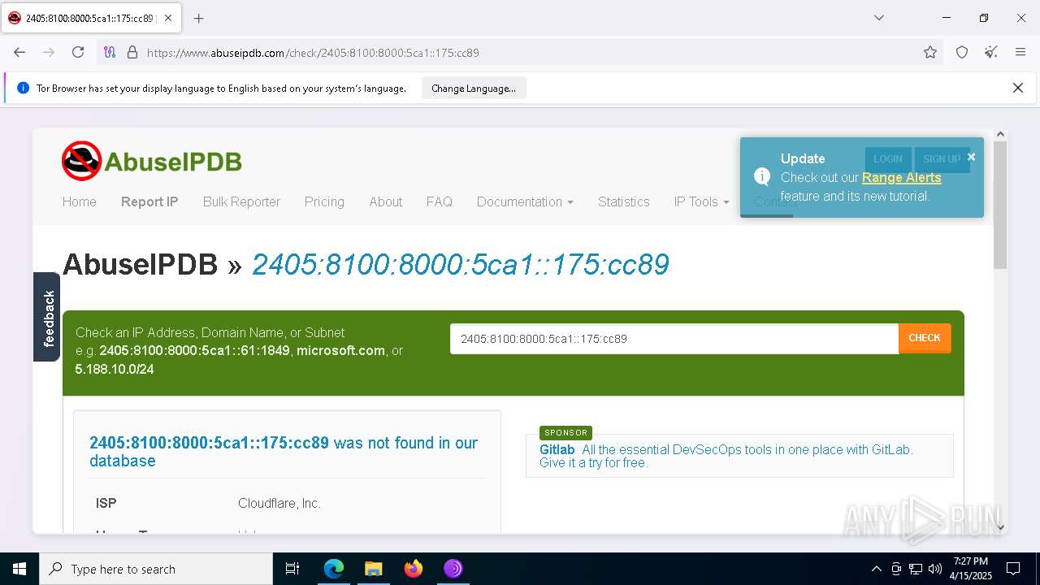The image size is (1040, 585).
Task: Open the About page
Action: 386,201
